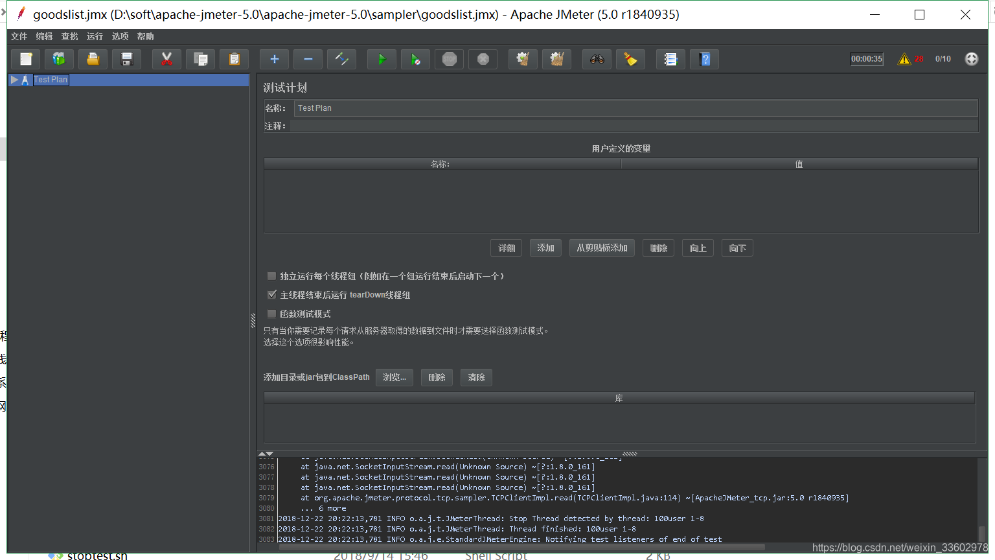Click the log panel collapse arrows
995x560 pixels.
(266, 454)
